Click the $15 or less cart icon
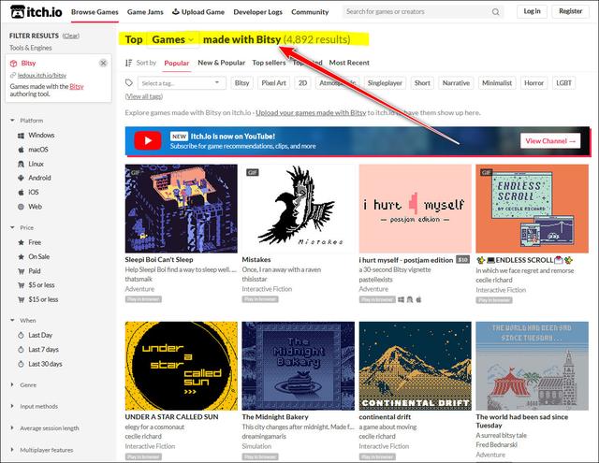Screen dimensions: 599x463 click(x=22, y=299)
